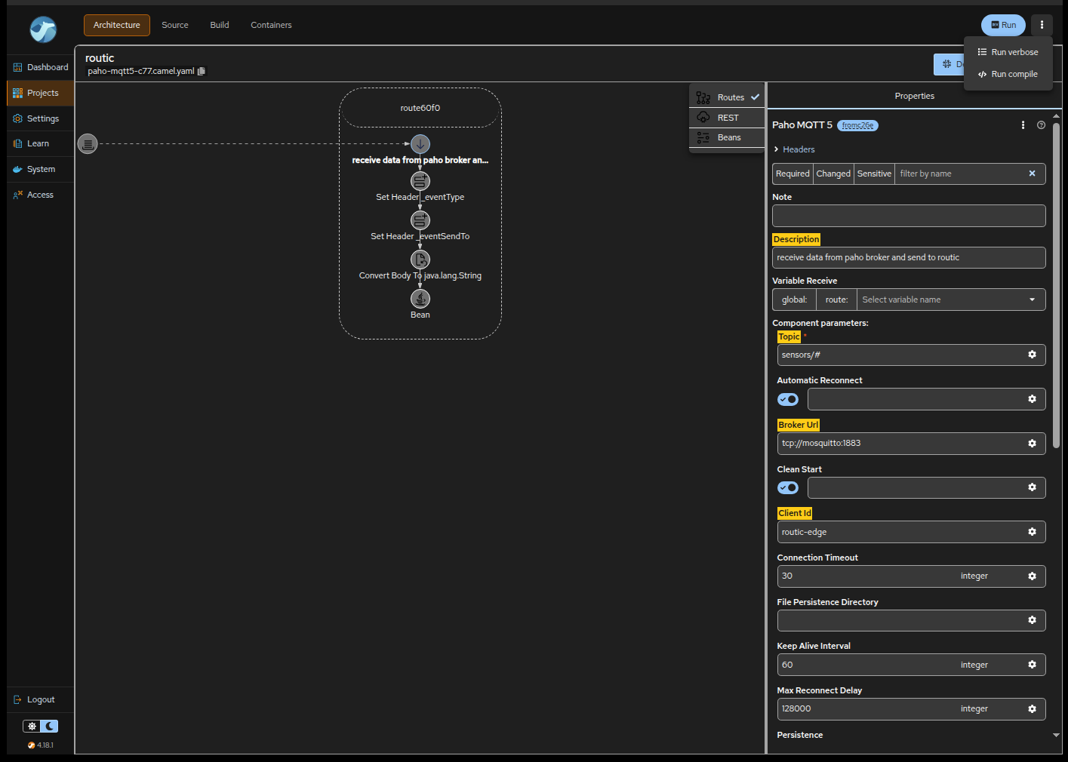Toggle Clean Start switch
The image size is (1068, 762).
[x=788, y=487]
